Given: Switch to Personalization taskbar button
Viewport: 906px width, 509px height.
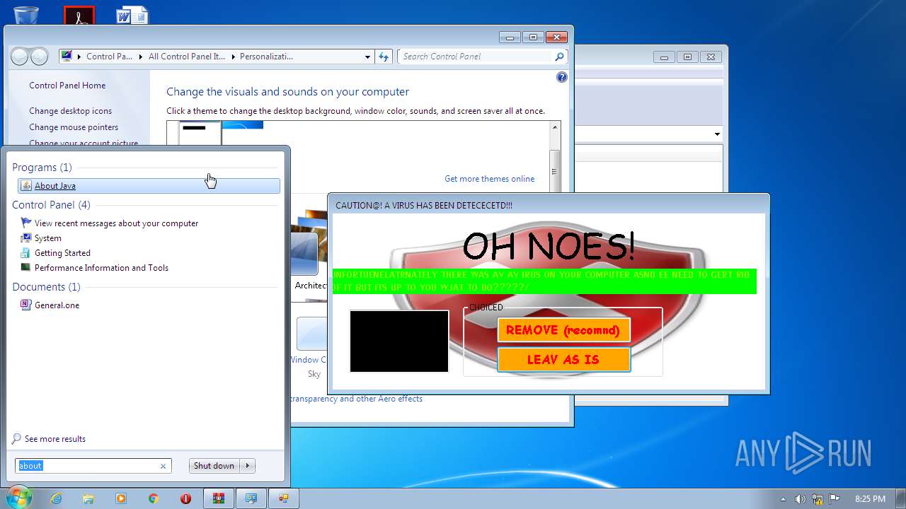Looking at the screenshot, I should point(251,498).
